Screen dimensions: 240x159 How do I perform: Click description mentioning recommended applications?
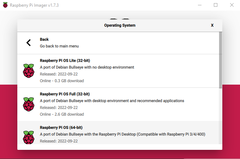(112, 101)
